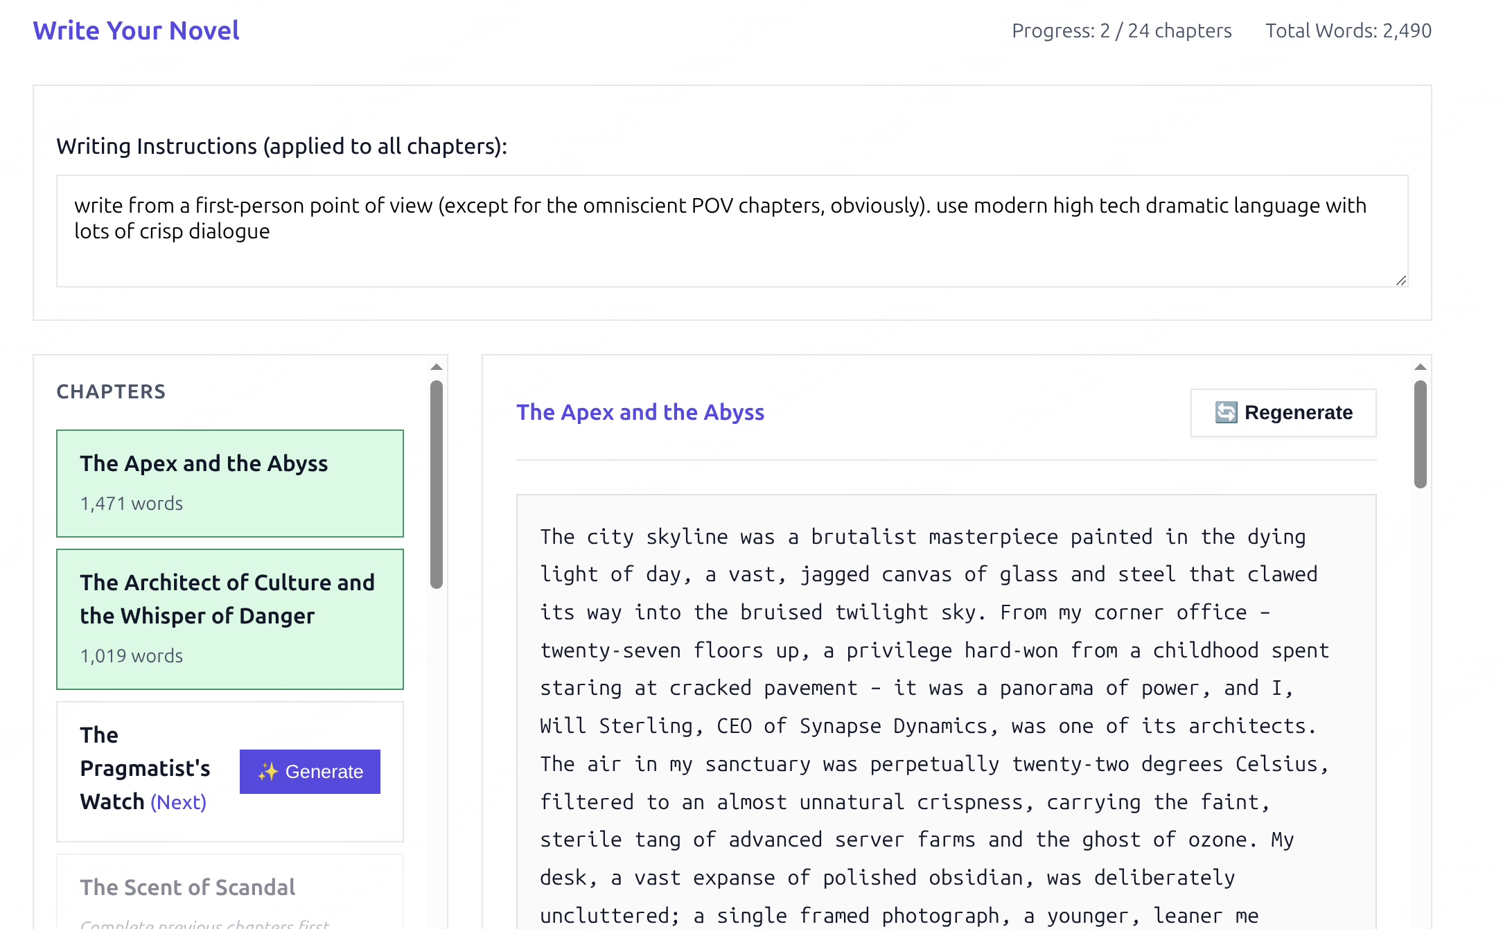Click the Writing Instructions label
The image size is (1503, 929).
click(x=281, y=147)
